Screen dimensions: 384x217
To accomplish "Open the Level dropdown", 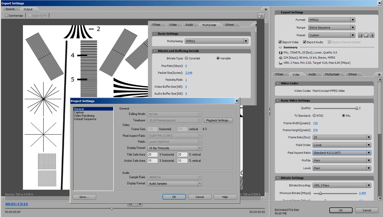I will [342, 168].
